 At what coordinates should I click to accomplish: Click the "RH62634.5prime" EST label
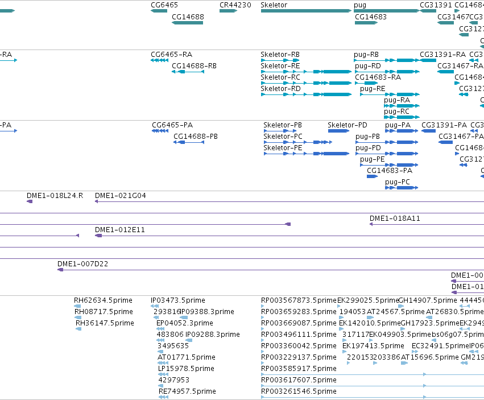point(103,300)
